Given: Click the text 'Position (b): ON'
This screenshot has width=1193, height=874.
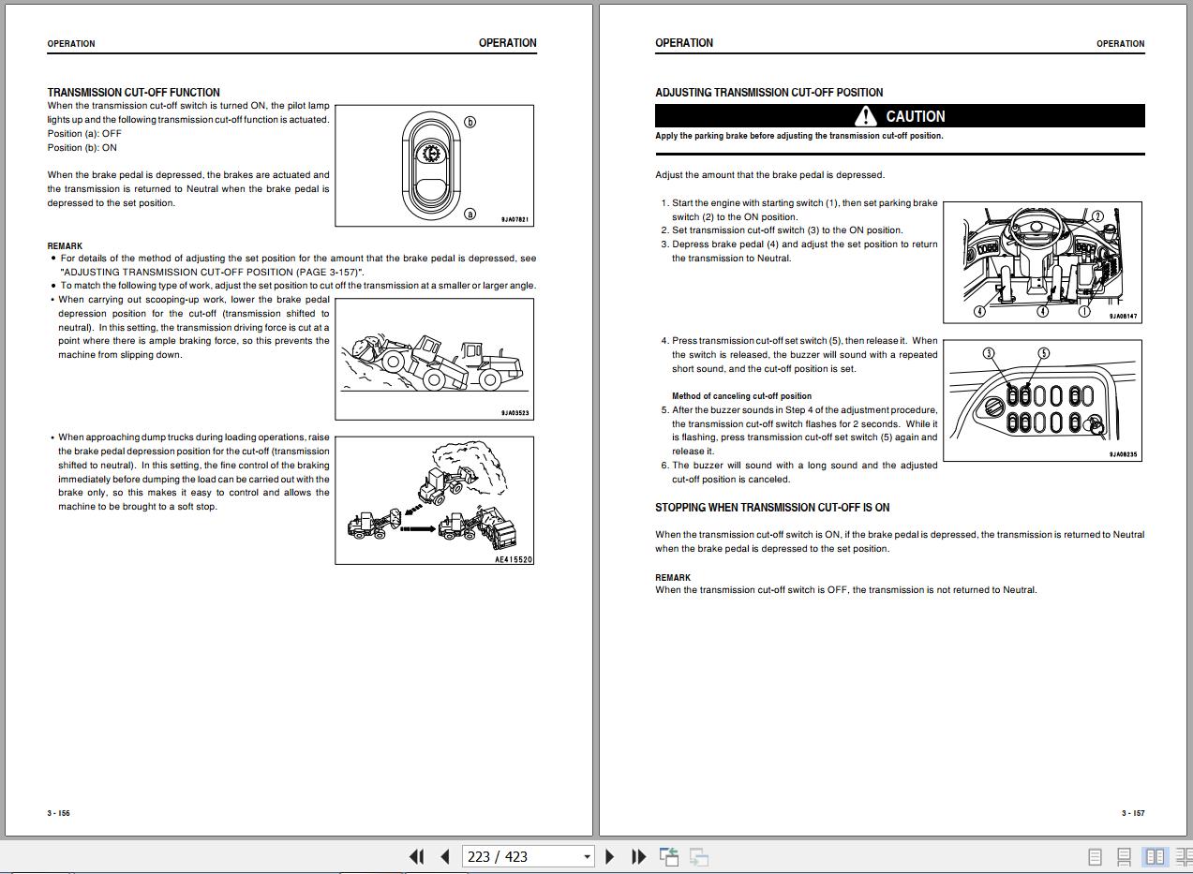Looking at the screenshot, I should (82, 148).
